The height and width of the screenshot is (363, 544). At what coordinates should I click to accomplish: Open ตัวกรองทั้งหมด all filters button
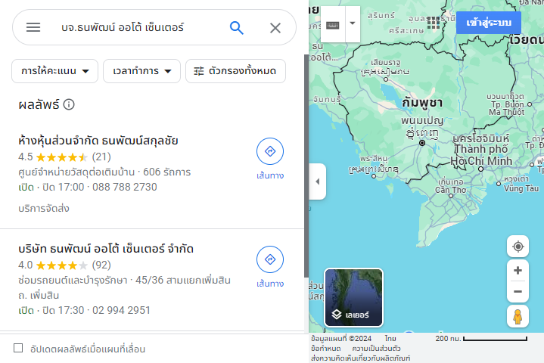tap(235, 71)
